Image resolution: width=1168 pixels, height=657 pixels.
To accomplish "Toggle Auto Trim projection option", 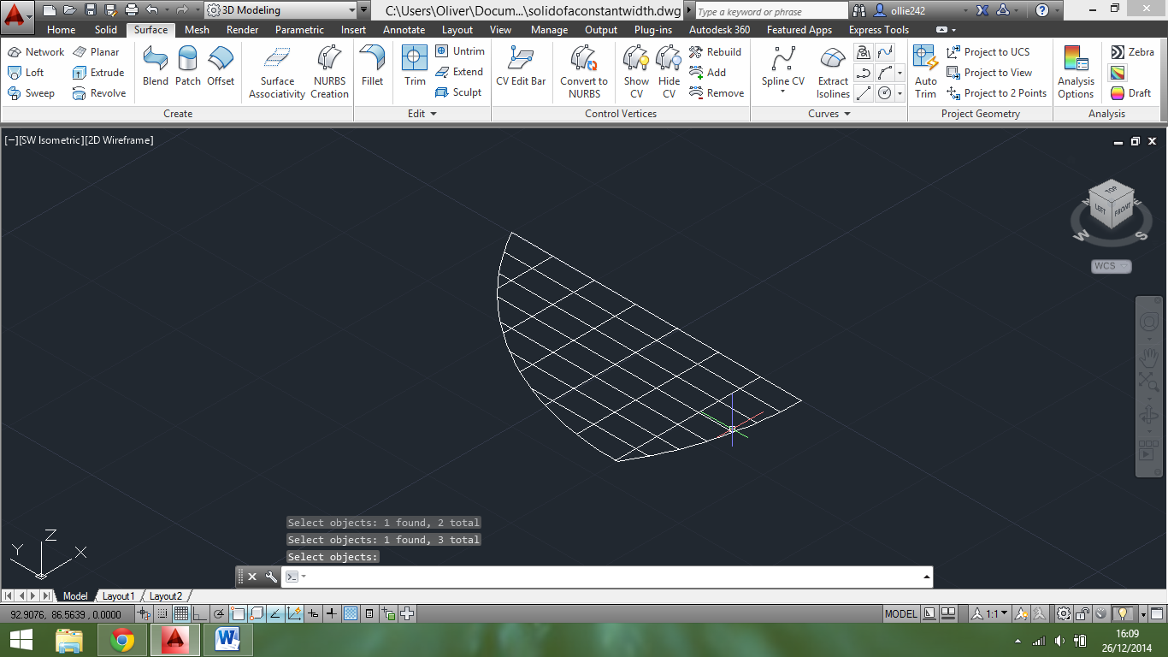I will click(926, 72).
